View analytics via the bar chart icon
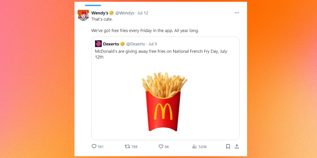Image resolution: width=317 pixels, height=158 pixels. click(x=194, y=147)
